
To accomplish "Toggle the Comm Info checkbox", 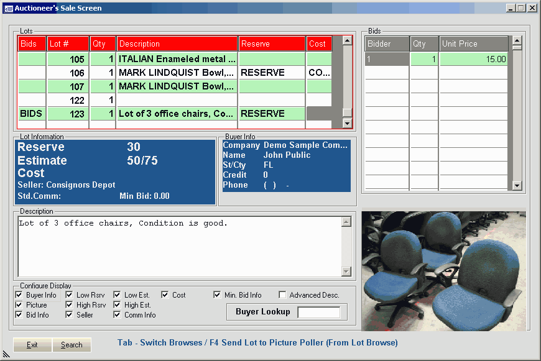I will 117,315.
